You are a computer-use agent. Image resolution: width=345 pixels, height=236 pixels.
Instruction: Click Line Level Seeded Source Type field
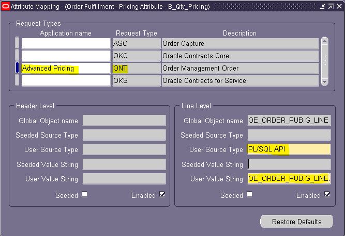click(x=289, y=135)
